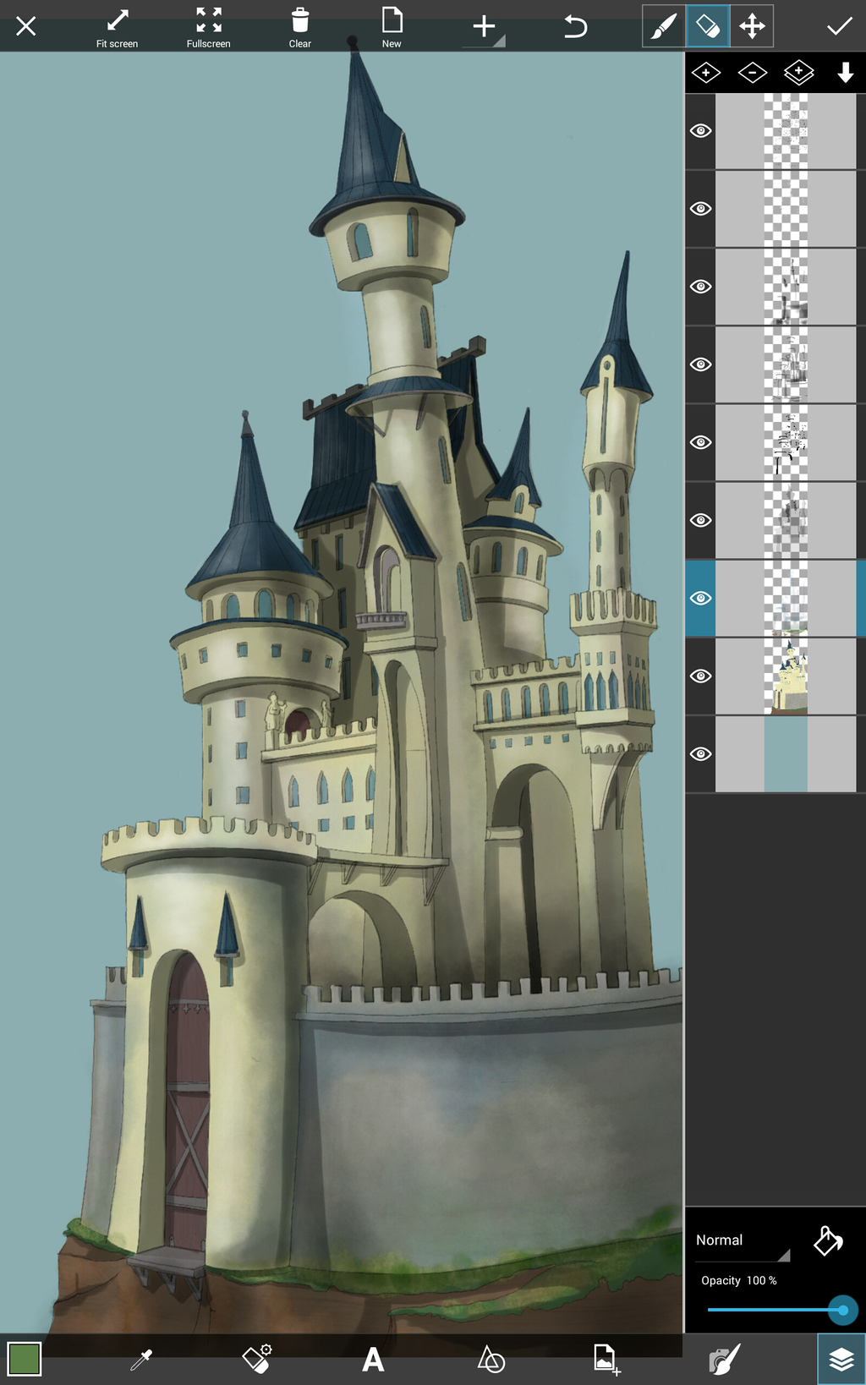Open the brush and palette settings

coord(724,1360)
